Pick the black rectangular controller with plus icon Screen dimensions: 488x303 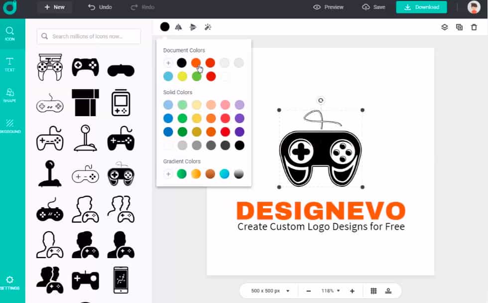point(85,280)
